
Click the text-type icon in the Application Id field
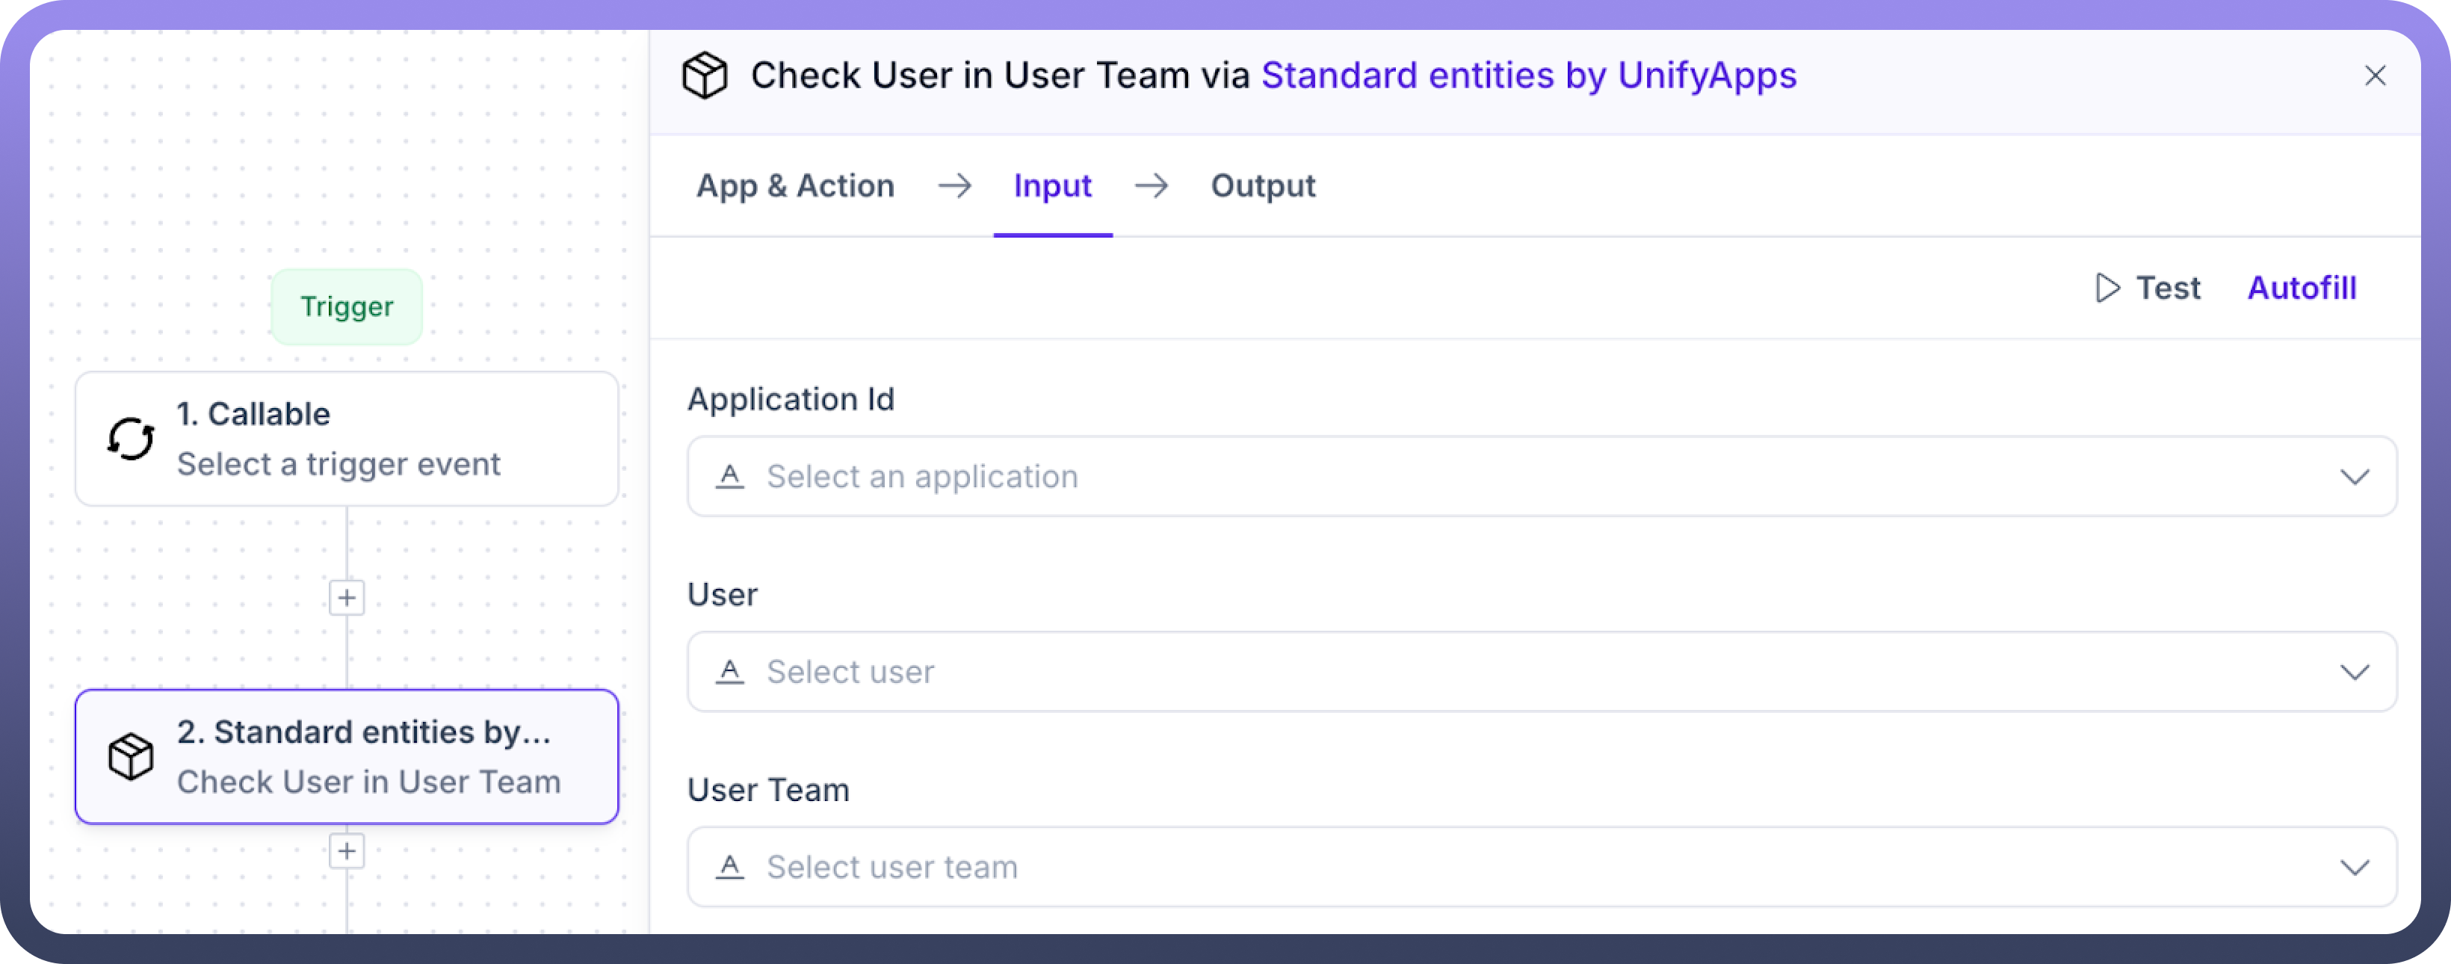point(730,476)
